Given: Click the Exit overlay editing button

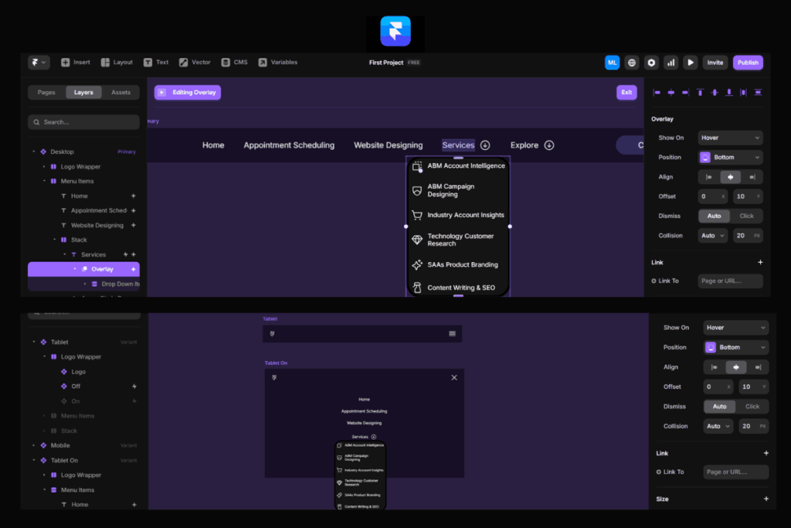Looking at the screenshot, I should pyautogui.click(x=626, y=93).
